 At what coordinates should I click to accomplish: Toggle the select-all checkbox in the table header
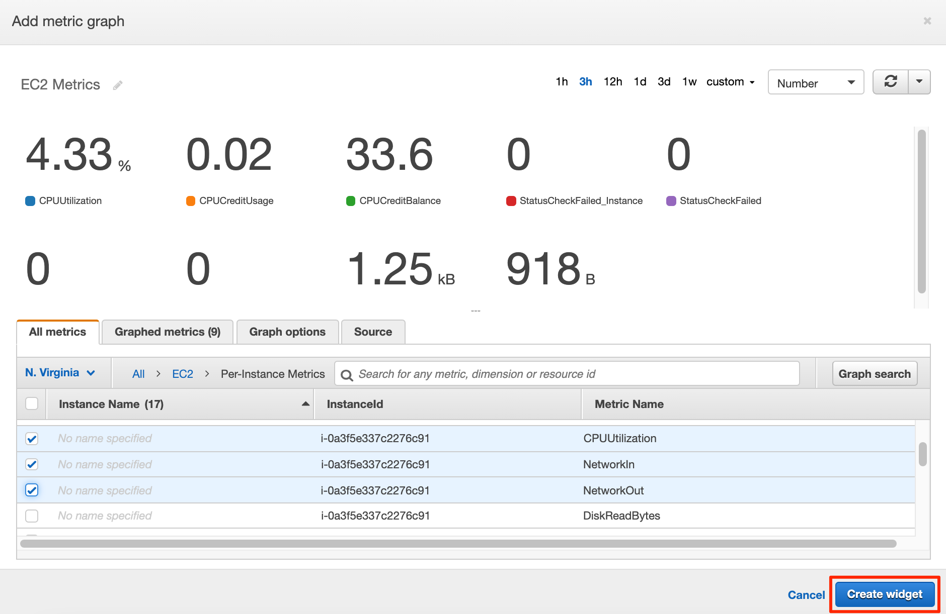31,403
